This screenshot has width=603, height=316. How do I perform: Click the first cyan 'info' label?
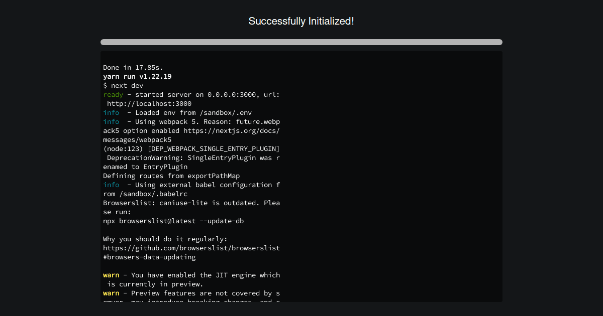[x=111, y=113]
